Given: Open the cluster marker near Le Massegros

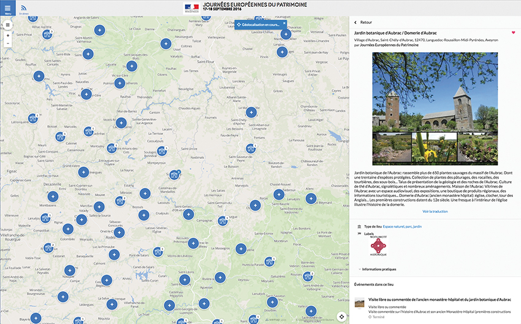Looking at the screenshot, I should (241, 249).
